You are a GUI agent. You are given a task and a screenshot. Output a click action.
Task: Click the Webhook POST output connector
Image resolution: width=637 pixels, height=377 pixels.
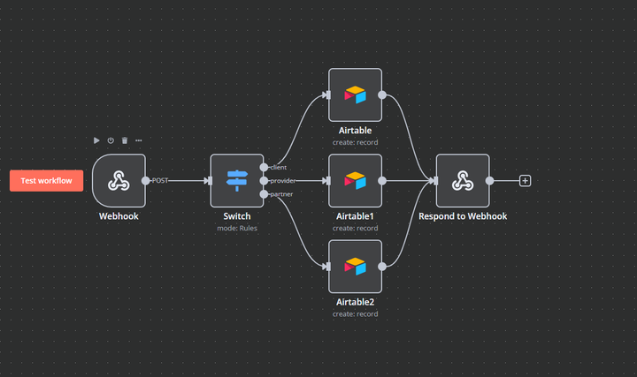click(145, 181)
